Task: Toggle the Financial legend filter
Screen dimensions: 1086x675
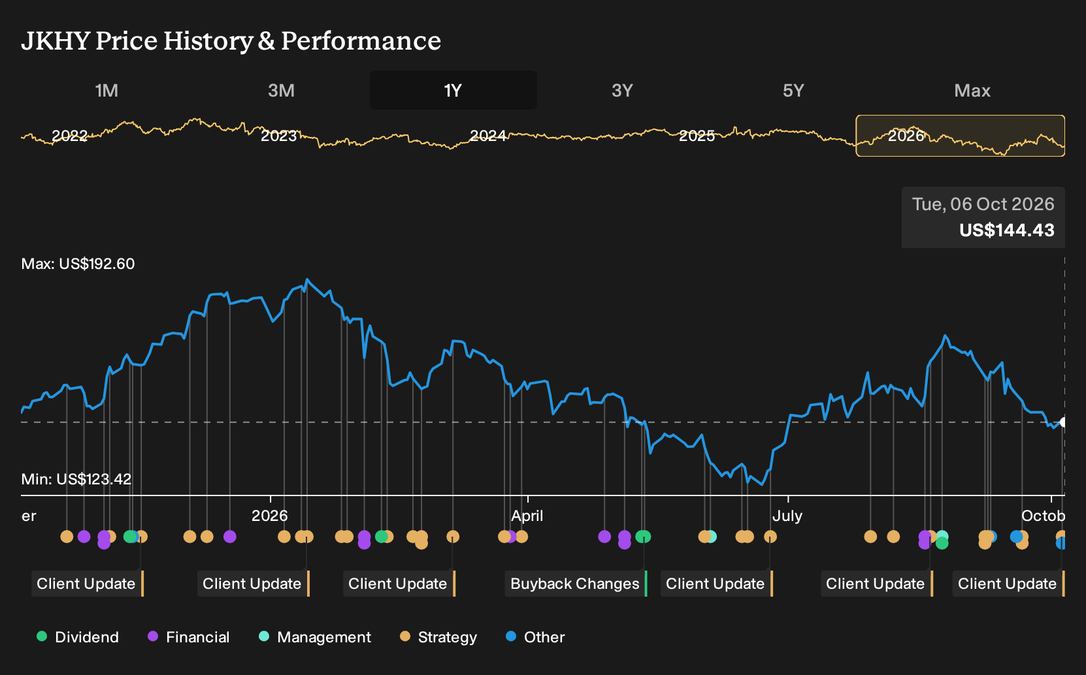Action: point(189,637)
